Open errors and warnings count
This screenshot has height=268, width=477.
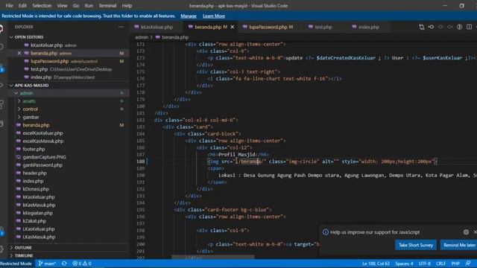(82, 264)
